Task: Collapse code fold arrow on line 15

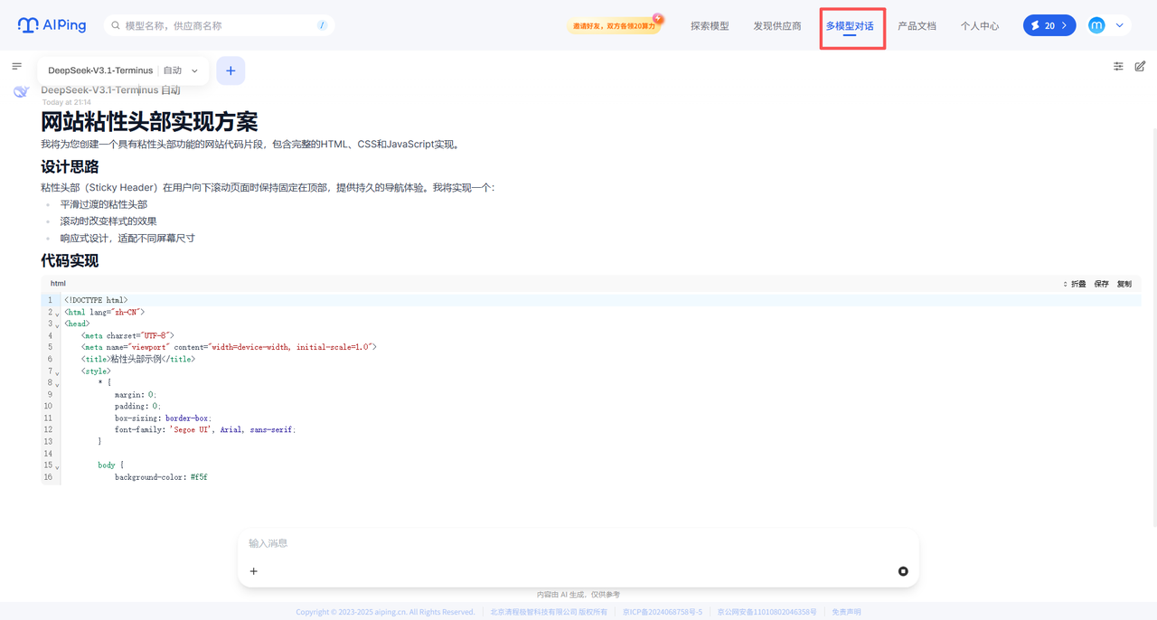Action: point(57,467)
